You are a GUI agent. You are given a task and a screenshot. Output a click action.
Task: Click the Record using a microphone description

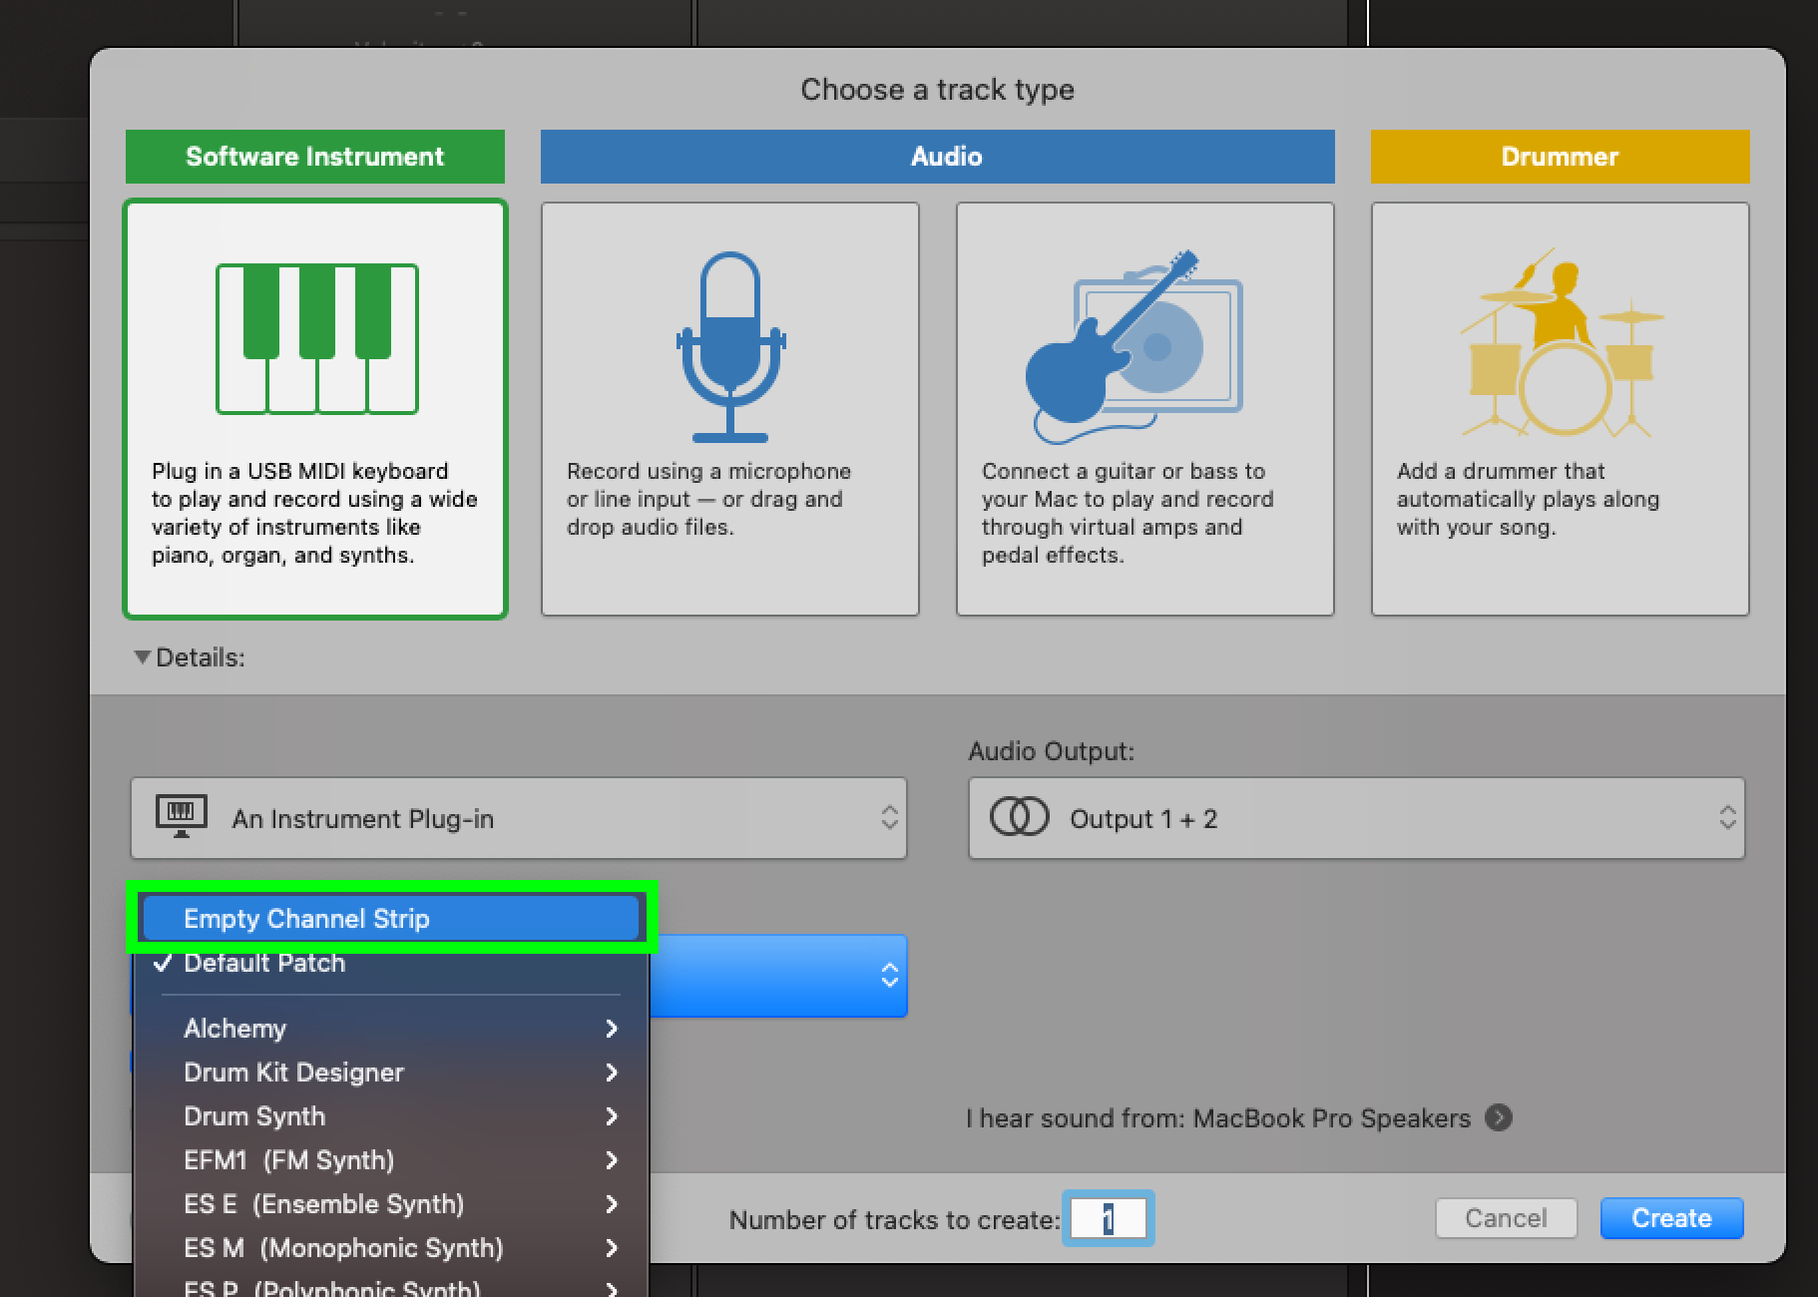pyautogui.click(x=709, y=499)
